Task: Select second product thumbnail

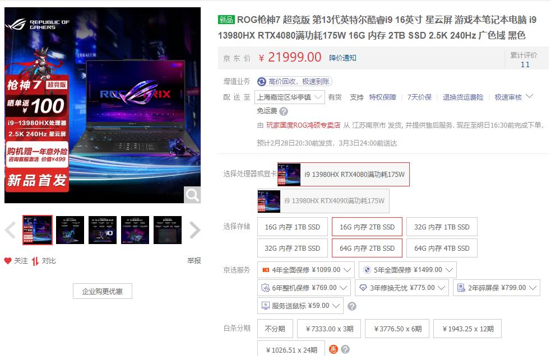Action: 70,230
